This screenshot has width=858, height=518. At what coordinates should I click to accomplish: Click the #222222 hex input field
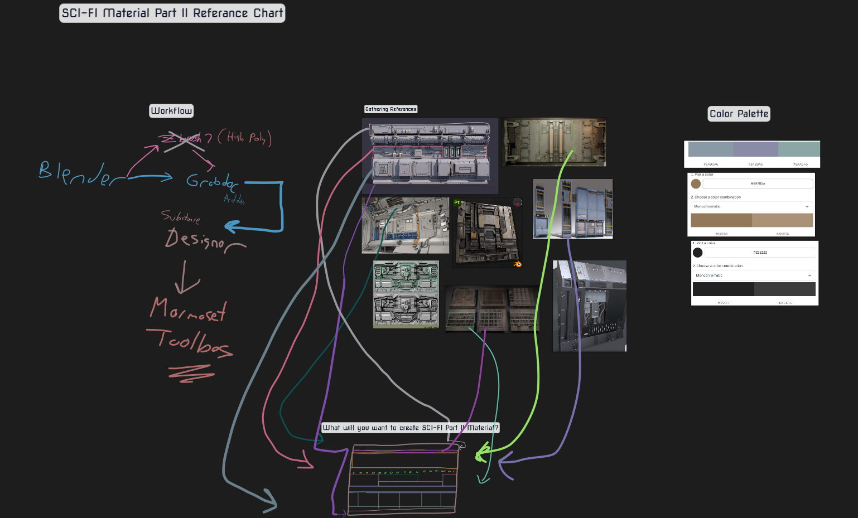pyautogui.click(x=760, y=252)
